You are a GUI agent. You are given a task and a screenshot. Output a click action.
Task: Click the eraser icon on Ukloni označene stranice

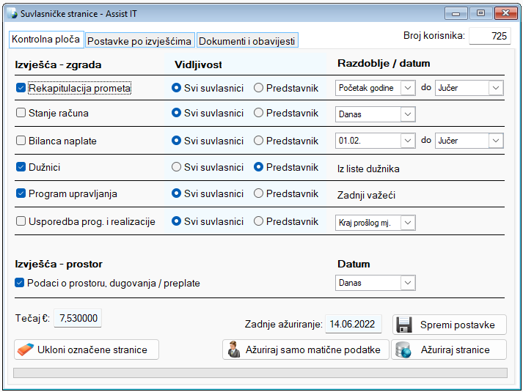click(x=26, y=350)
